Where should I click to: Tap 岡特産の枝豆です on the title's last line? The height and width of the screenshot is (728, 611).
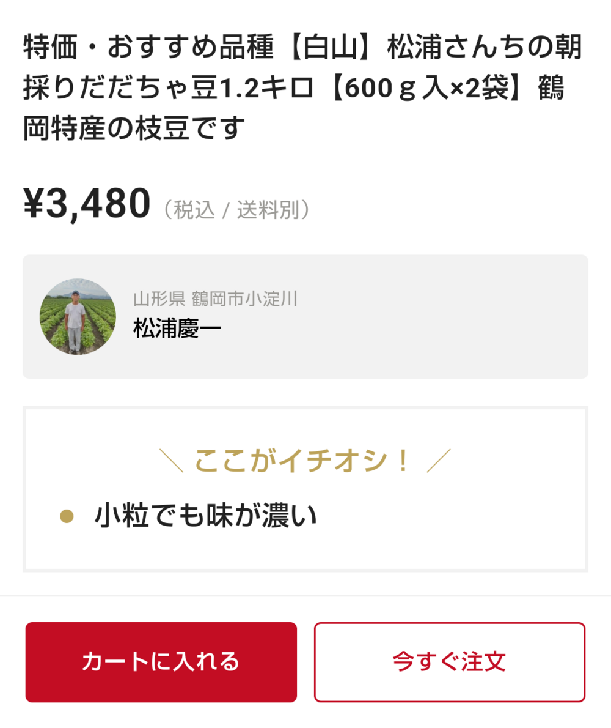(x=134, y=128)
